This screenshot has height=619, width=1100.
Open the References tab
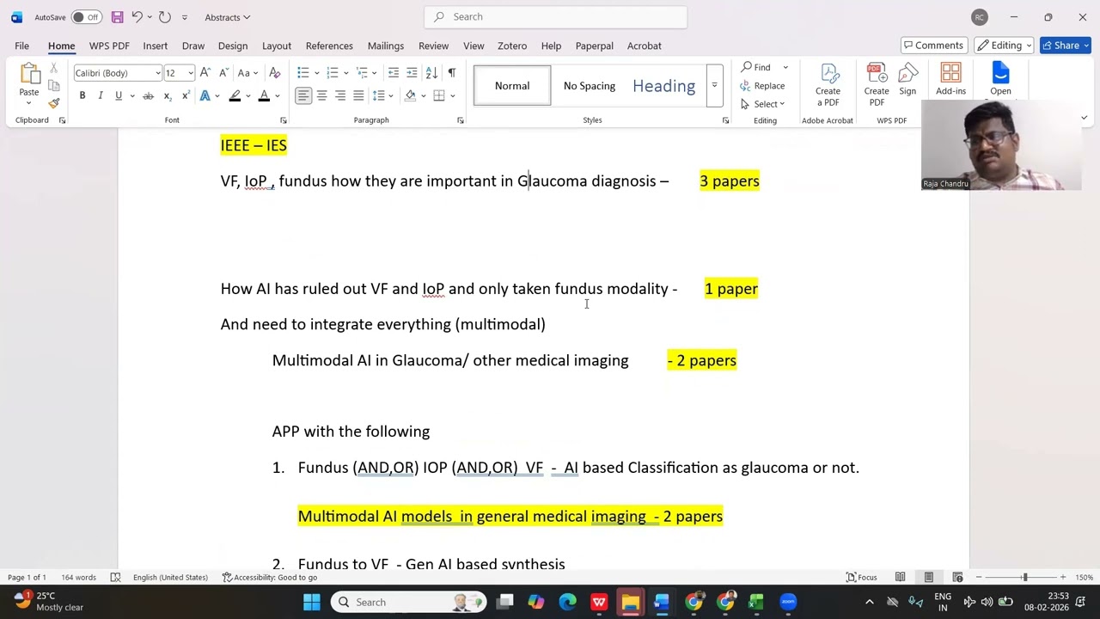329,46
